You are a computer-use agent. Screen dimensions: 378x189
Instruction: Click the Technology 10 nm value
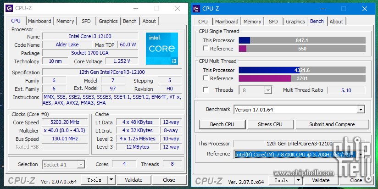(56, 61)
